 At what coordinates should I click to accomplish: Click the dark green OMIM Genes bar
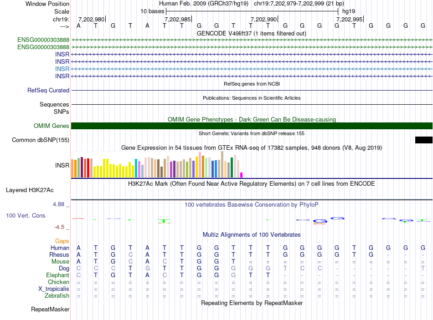[252, 126]
